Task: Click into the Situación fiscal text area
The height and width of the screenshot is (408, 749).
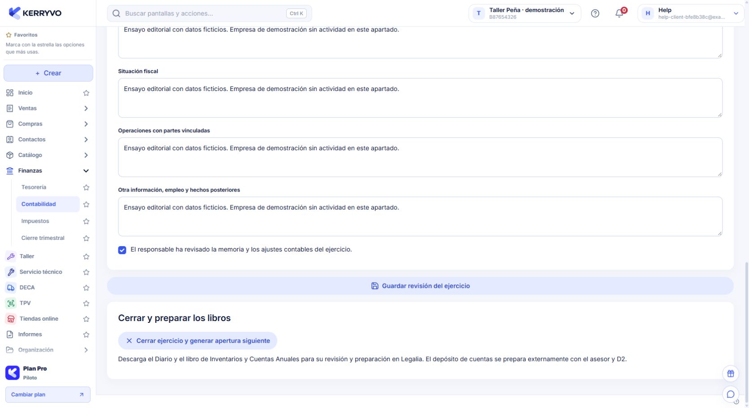Action: pos(420,98)
